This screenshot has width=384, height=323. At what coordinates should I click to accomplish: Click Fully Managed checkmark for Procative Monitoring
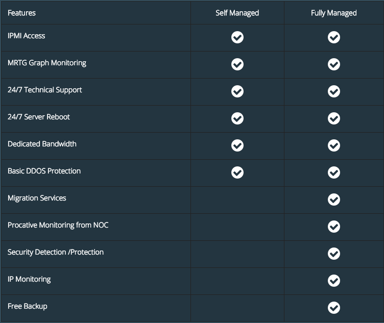point(334,227)
